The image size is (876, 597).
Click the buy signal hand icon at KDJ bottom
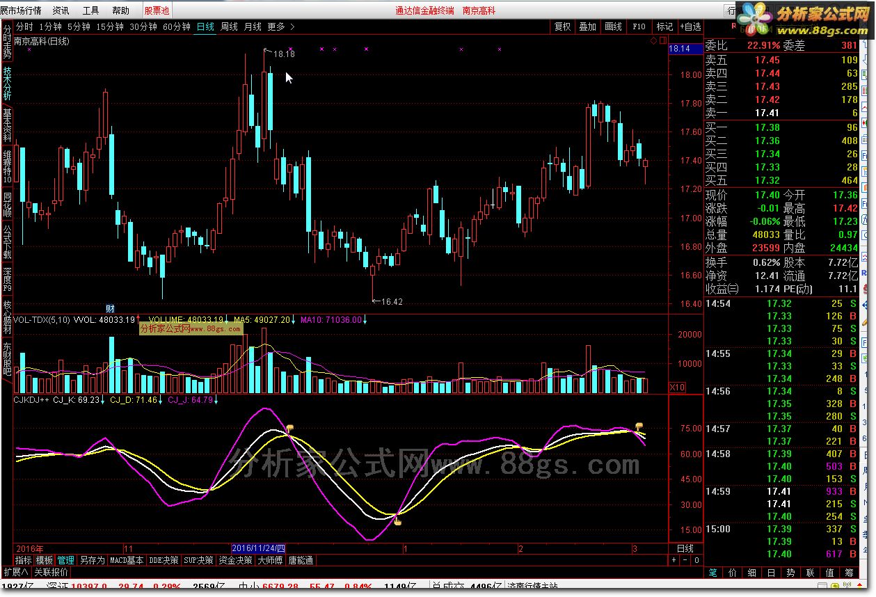coord(398,520)
